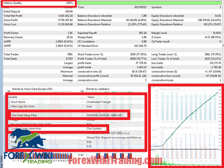Select the value '21.29% (775.40)'

[x=137, y=24]
